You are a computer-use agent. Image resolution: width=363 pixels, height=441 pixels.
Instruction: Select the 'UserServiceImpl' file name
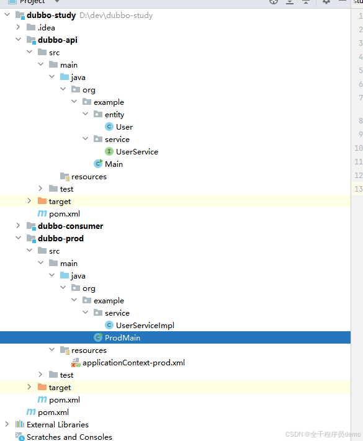[x=145, y=326]
